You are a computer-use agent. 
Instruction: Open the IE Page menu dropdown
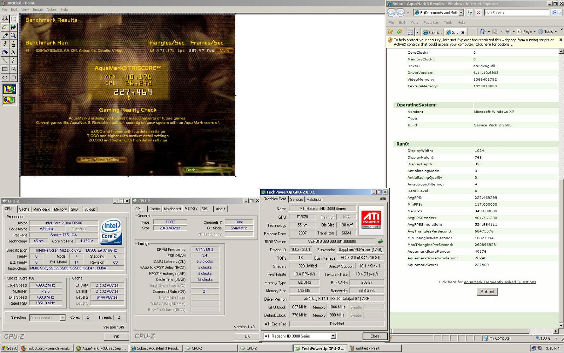click(x=526, y=32)
